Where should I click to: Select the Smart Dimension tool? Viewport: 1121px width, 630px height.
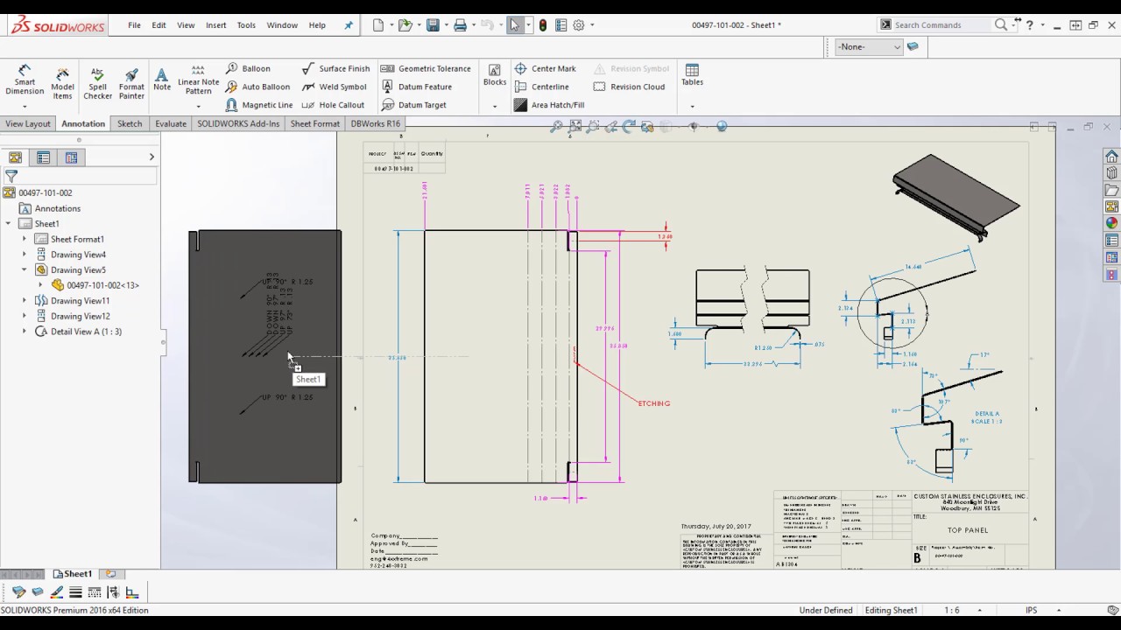pos(24,79)
